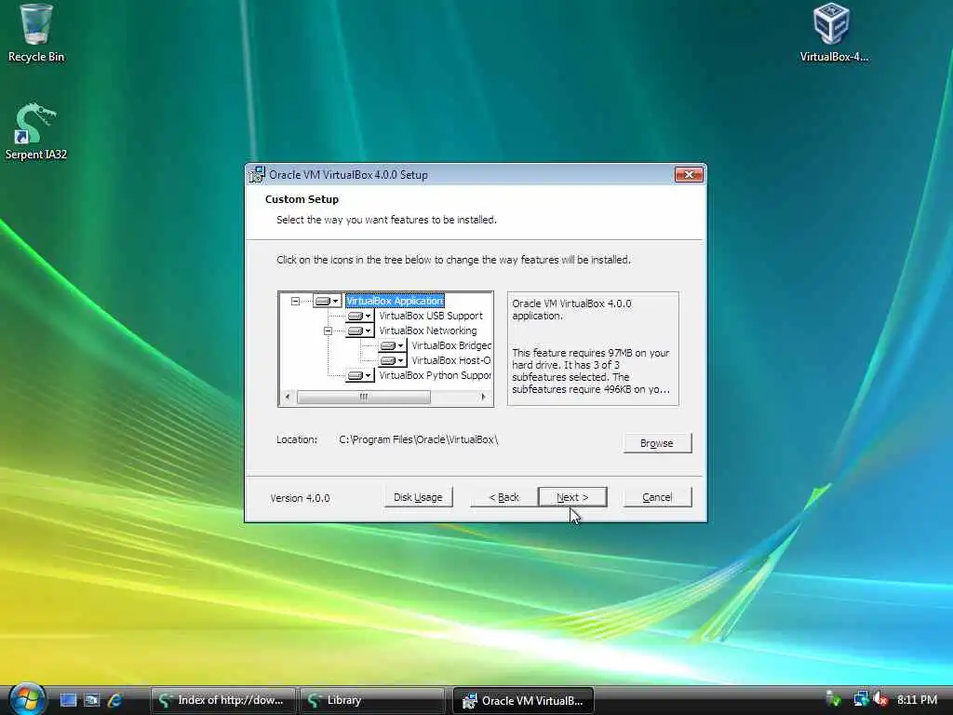Open the VirtualBox Bridged networking install dropdown
This screenshot has height=715, width=953.
click(392, 346)
